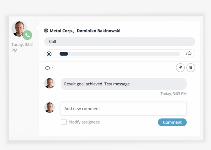This screenshot has width=211, height=150.
Task: Enable the Notify assignees checkbox
Action: tap(64, 122)
